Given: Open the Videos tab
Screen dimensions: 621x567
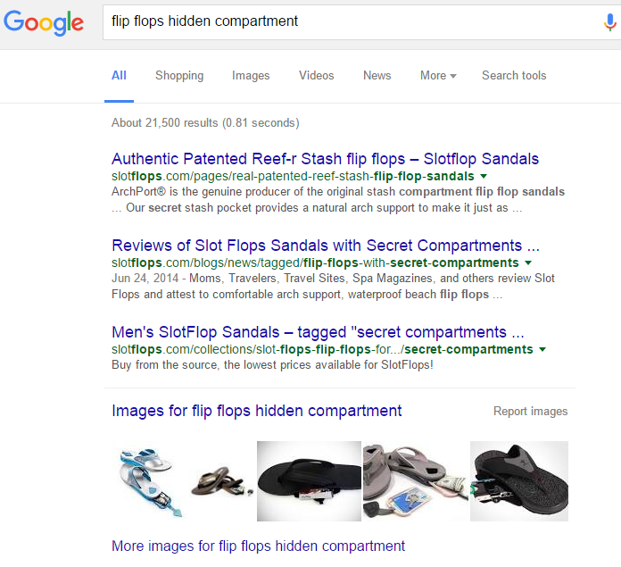Looking at the screenshot, I should pyautogui.click(x=317, y=75).
